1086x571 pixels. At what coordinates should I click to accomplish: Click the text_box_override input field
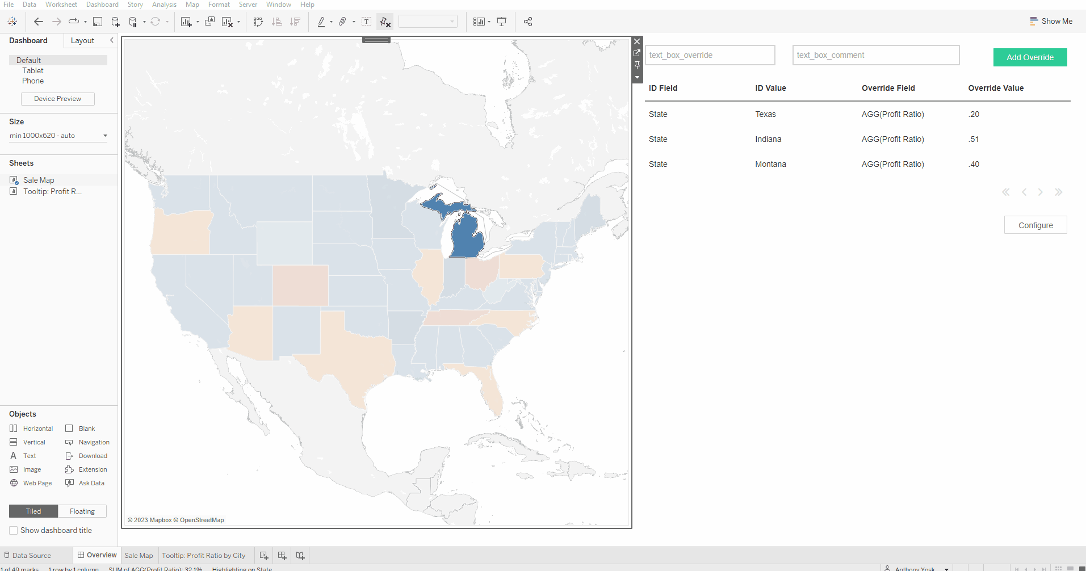click(710, 55)
